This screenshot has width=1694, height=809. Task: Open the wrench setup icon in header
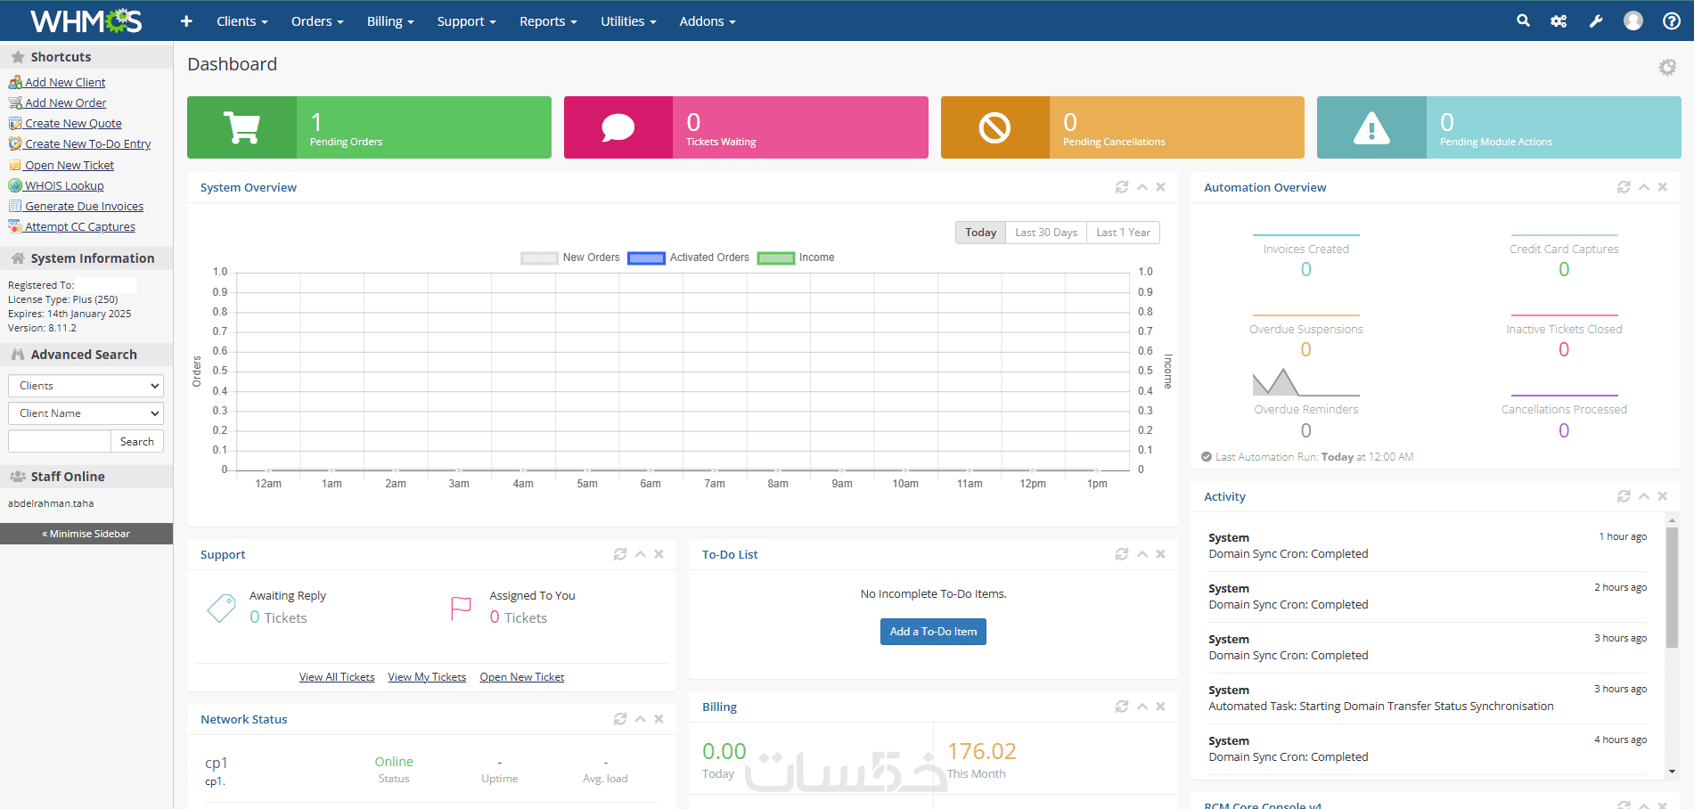pos(1596,20)
